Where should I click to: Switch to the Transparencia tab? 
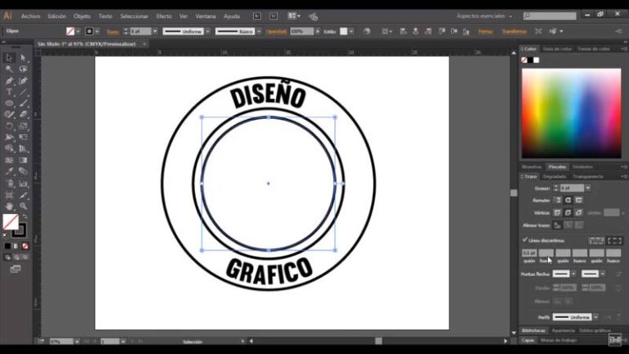click(x=588, y=177)
